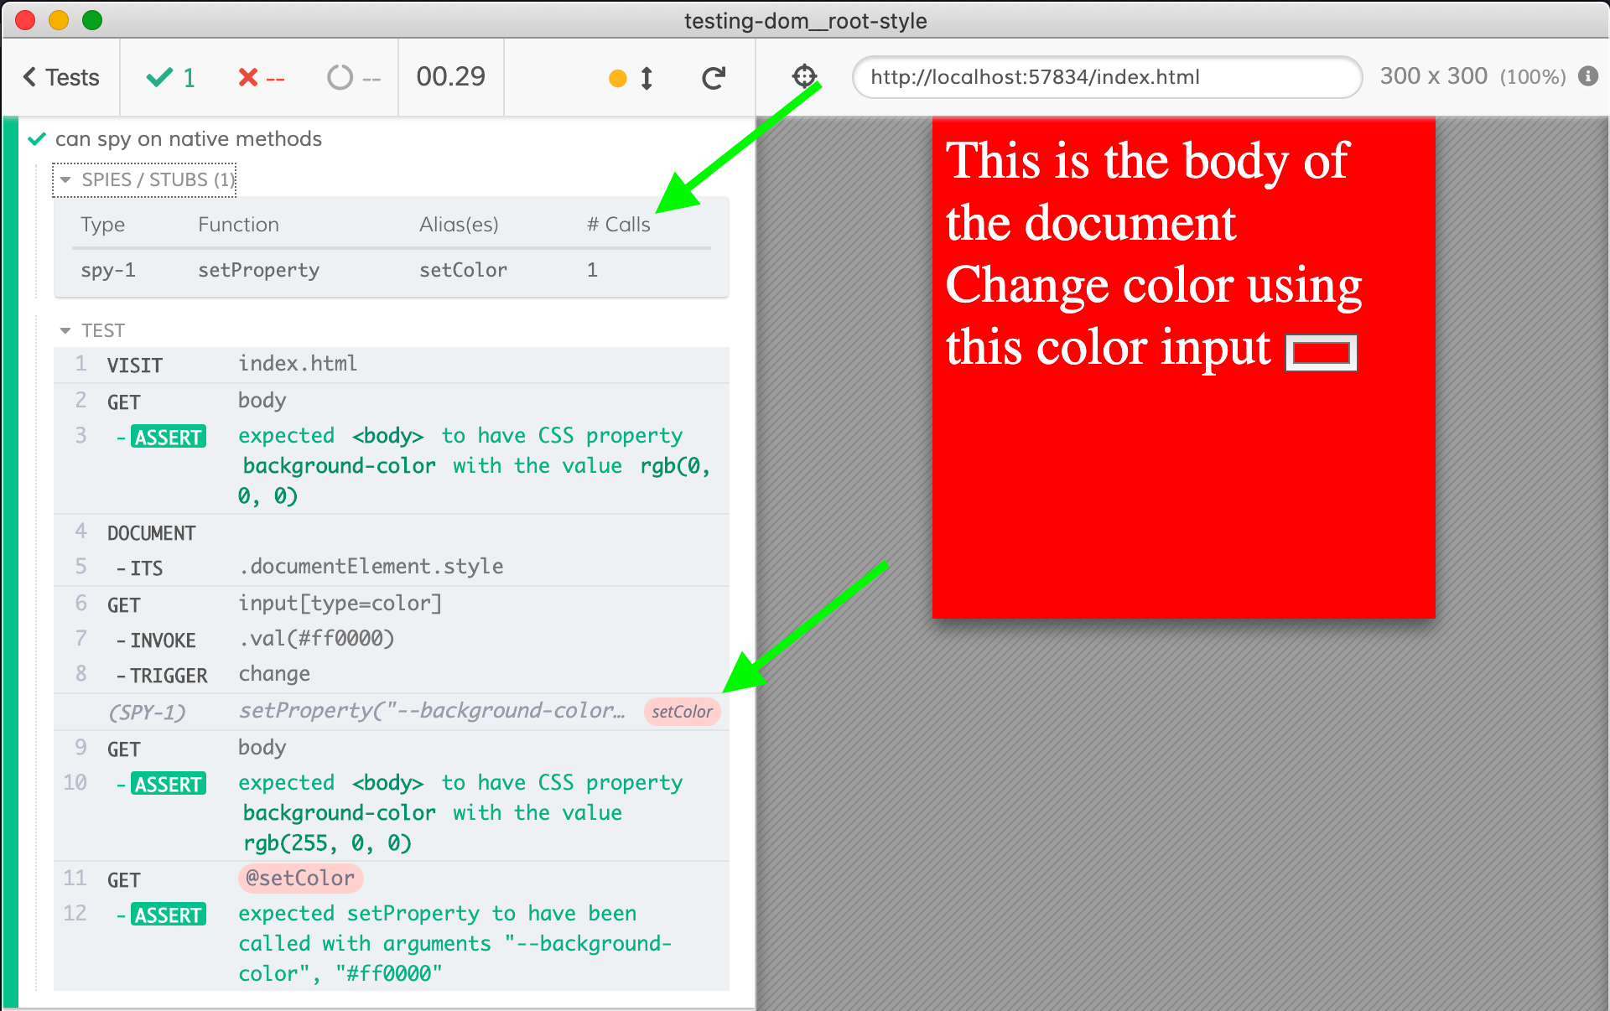Click 'can spy on native methods' test title
The width and height of the screenshot is (1610, 1011).
(x=188, y=139)
